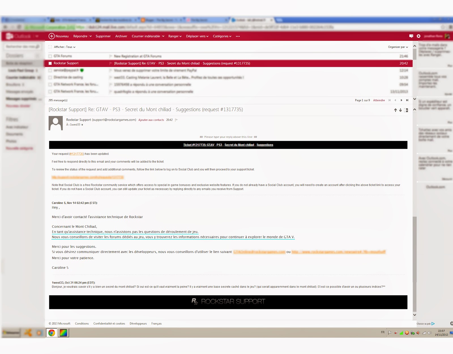Collapse the reading pane with the chevron
The height and width of the screenshot is (354, 453).
(414, 109)
